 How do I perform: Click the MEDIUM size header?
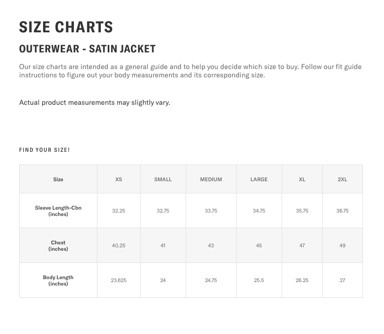[211, 179]
